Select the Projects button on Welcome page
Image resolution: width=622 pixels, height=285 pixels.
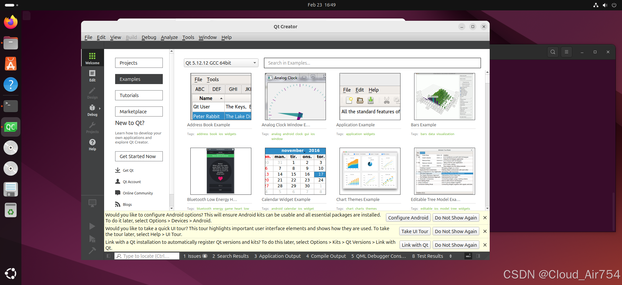pos(139,63)
